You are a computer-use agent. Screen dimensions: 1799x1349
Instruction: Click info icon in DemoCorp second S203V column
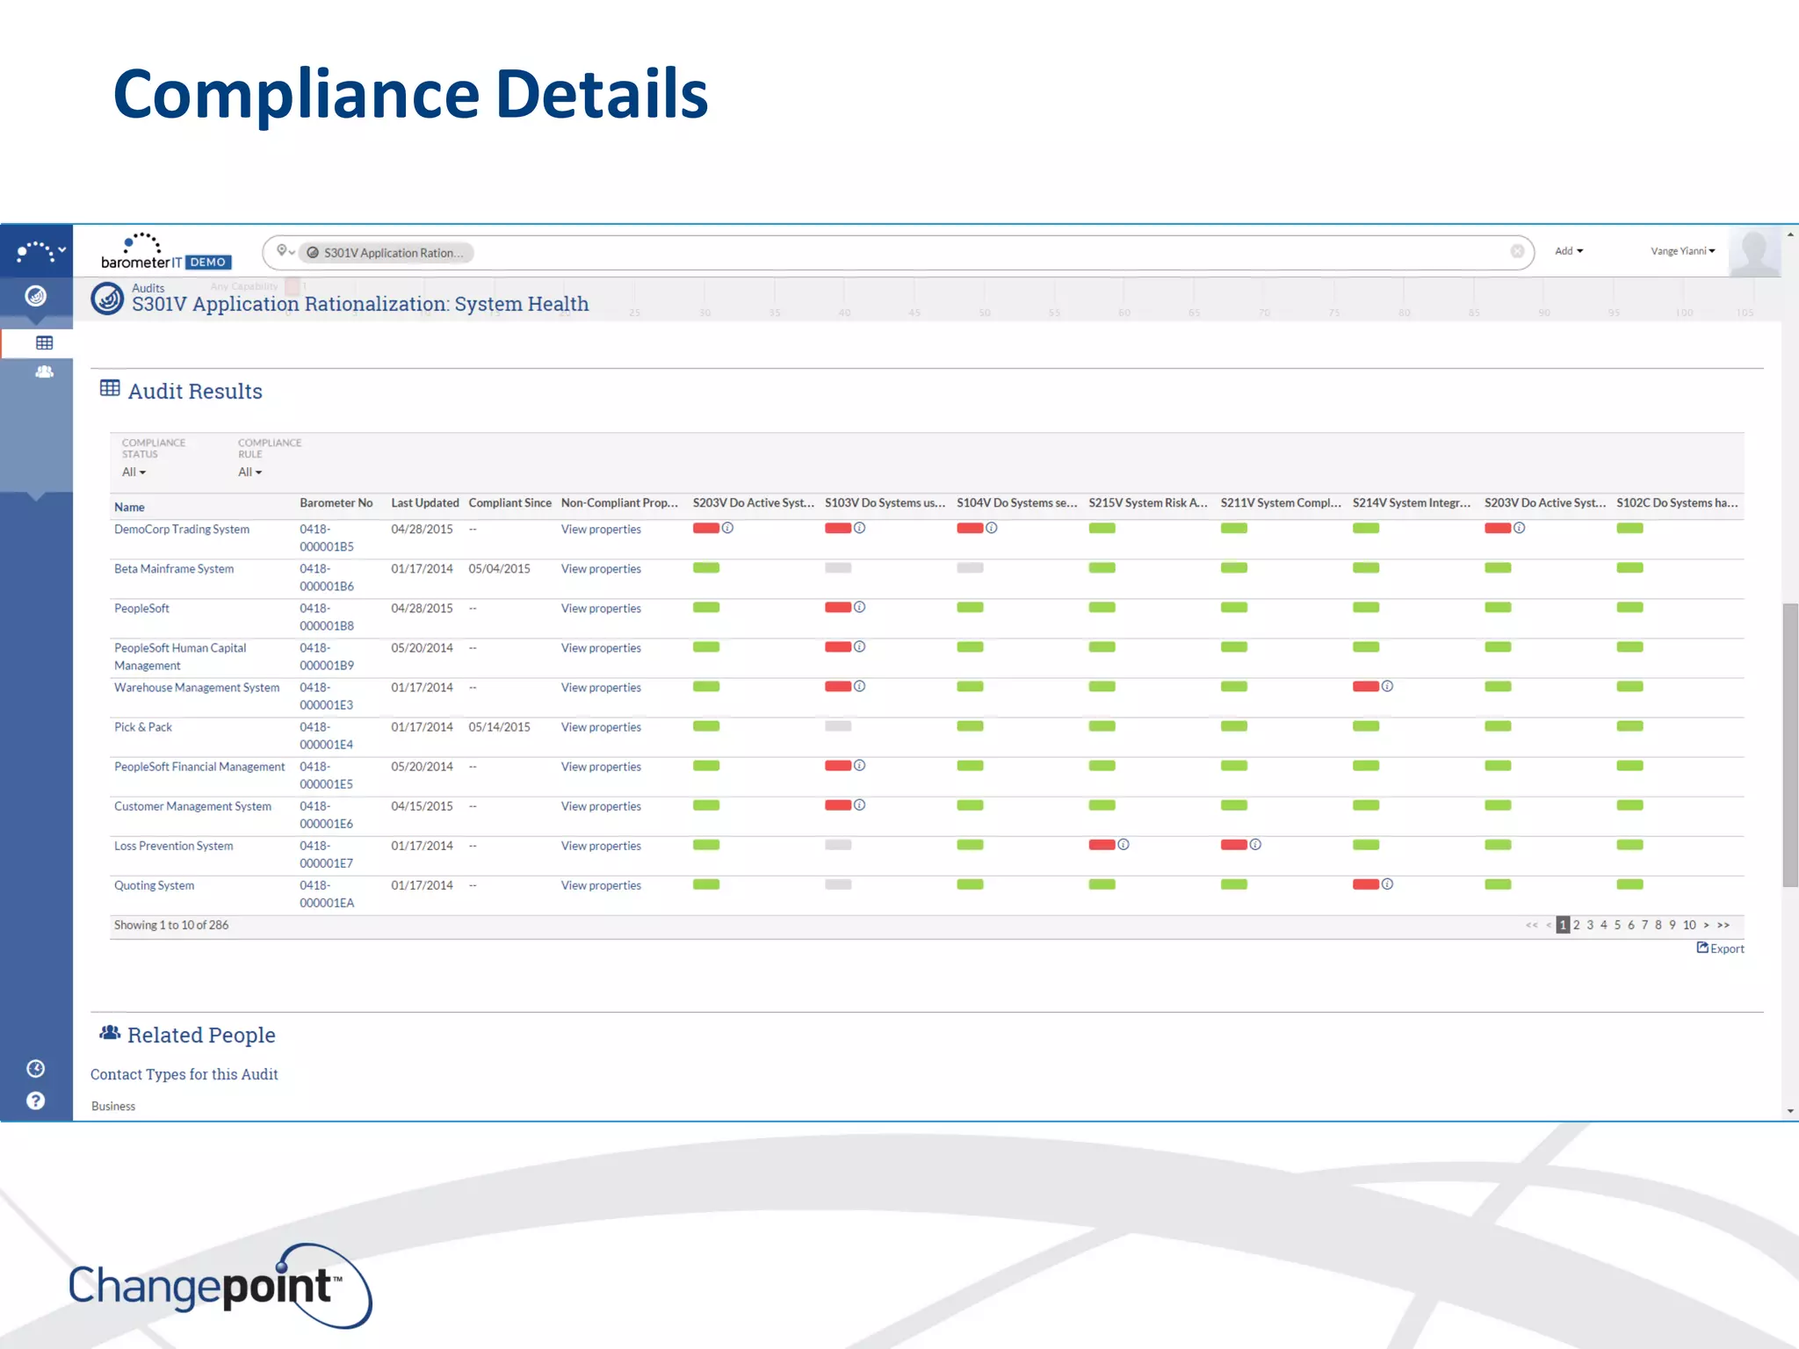click(1519, 528)
